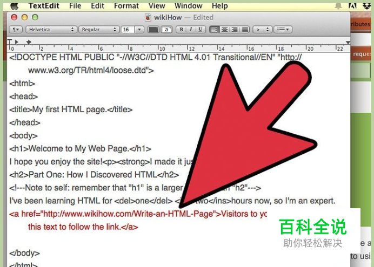Open the text background color swatch
Screen dimensions: 374x267
point(166,30)
